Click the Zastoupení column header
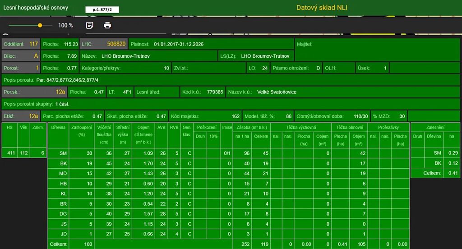The height and width of the screenshot is (249, 462). click(82, 131)
